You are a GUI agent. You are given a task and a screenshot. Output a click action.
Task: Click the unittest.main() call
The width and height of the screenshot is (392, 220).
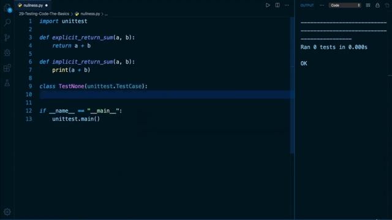coord(76,119)
